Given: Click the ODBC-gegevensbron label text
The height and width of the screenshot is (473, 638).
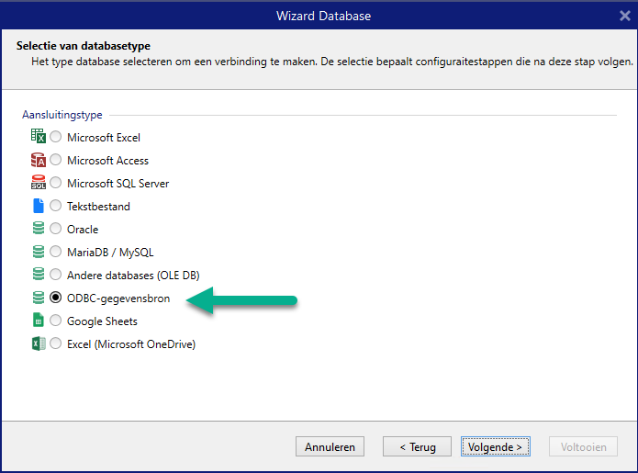Looking at the screenshot, I should [x=118, y=298].
